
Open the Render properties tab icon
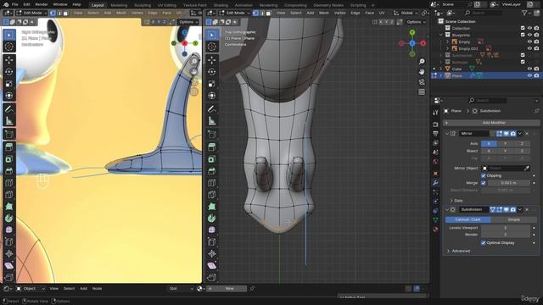435,125
